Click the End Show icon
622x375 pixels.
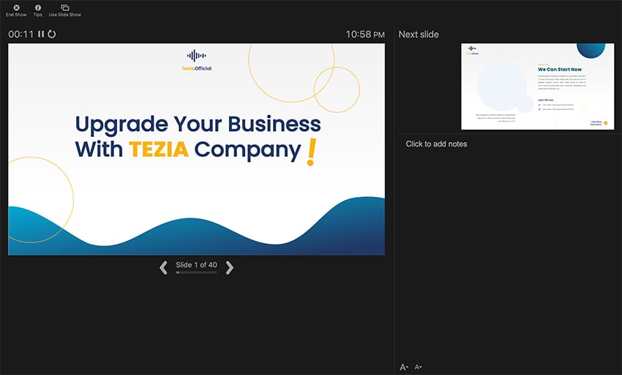[x=16, y=7]
